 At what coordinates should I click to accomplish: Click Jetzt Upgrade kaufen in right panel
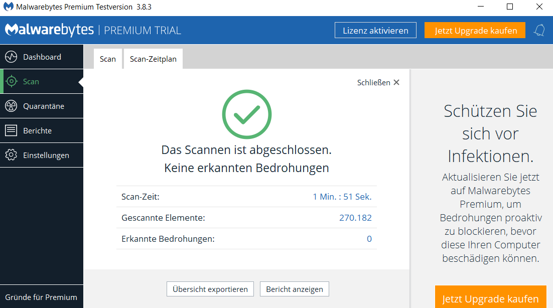(x=490, y=299)
